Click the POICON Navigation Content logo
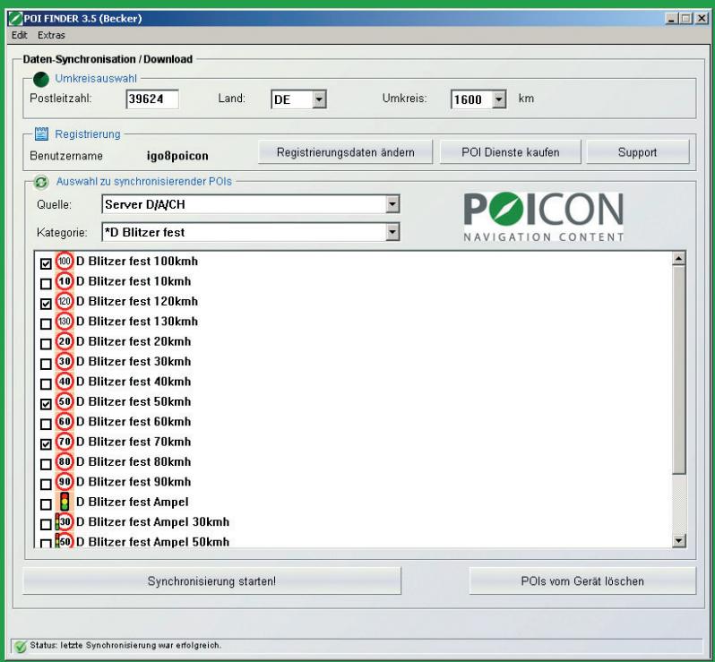This screenshot has height=662, width=715. click(x=544, y=217)
